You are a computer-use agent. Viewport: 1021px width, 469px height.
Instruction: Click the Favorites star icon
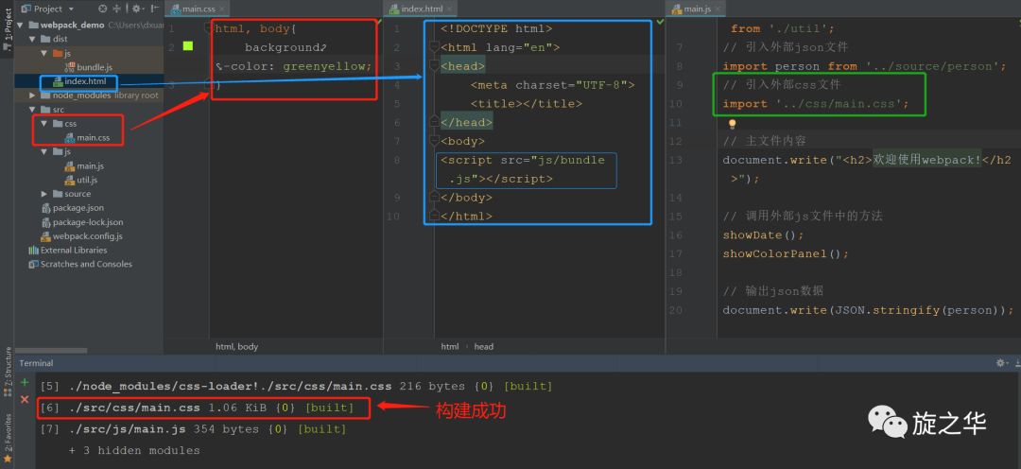point(8,460)
